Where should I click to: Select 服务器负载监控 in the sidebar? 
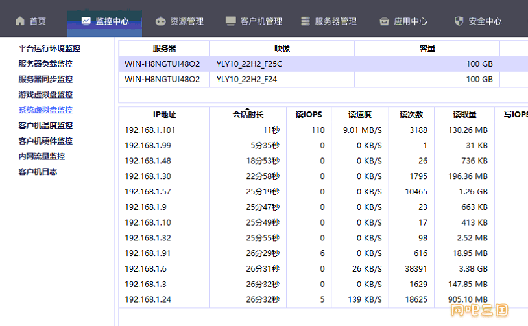45,64
